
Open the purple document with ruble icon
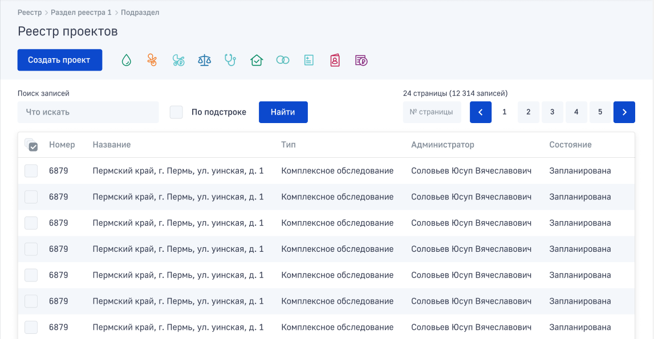[x=361, y=59]
